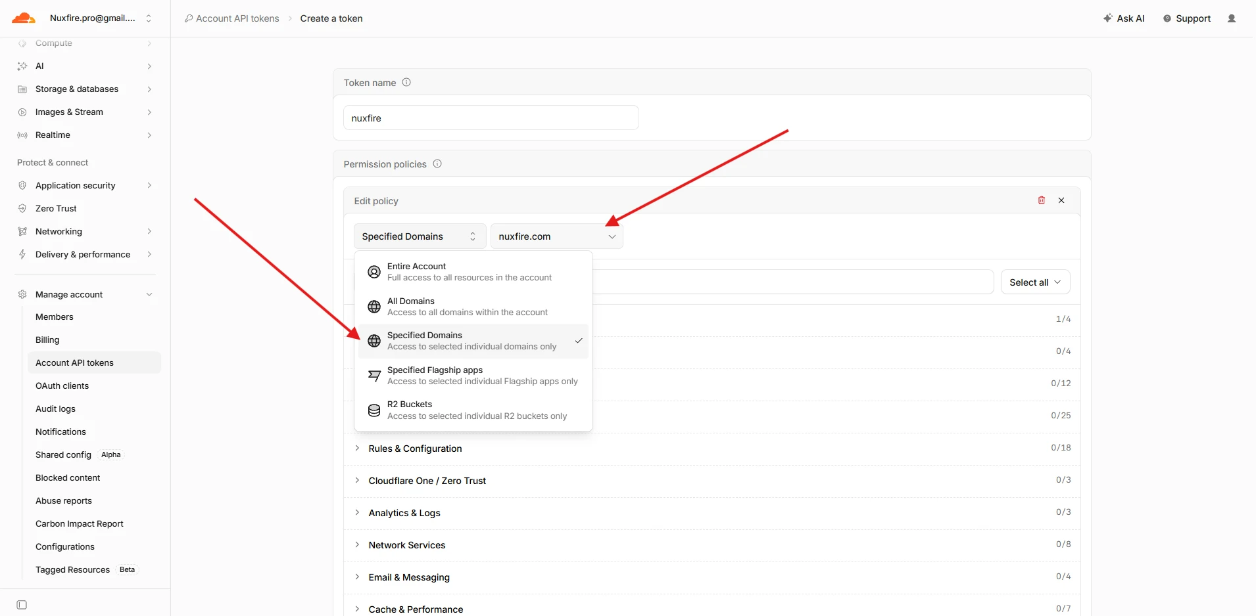1256x616 pixels.
Task: Open the account switcher arrows beside Nuxfire.pro@gmail
Action: (149, 18)
